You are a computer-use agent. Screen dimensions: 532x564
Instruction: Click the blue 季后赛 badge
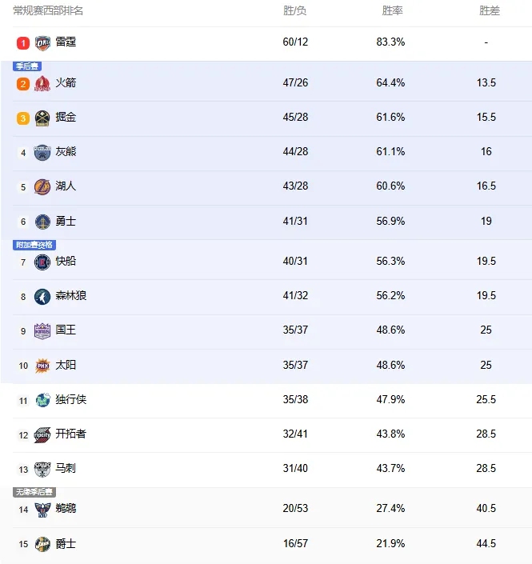(x=27, y=66)
